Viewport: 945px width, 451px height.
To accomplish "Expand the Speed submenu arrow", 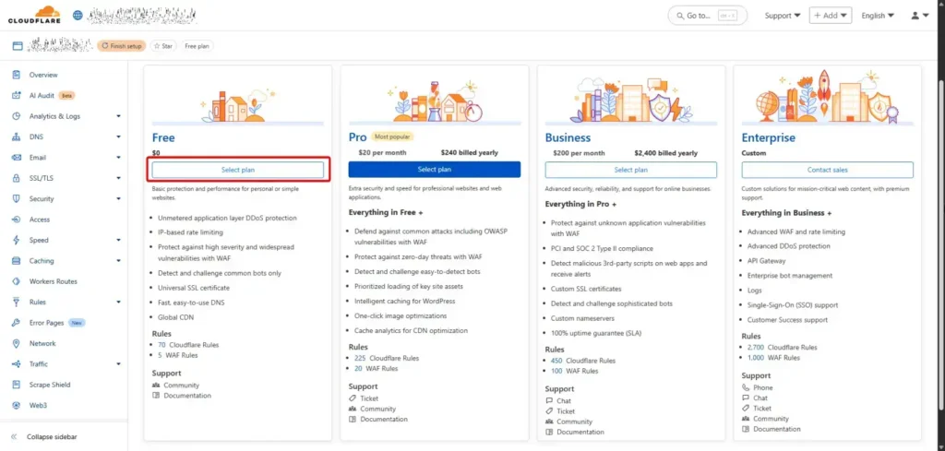I will tap(119, 240).
